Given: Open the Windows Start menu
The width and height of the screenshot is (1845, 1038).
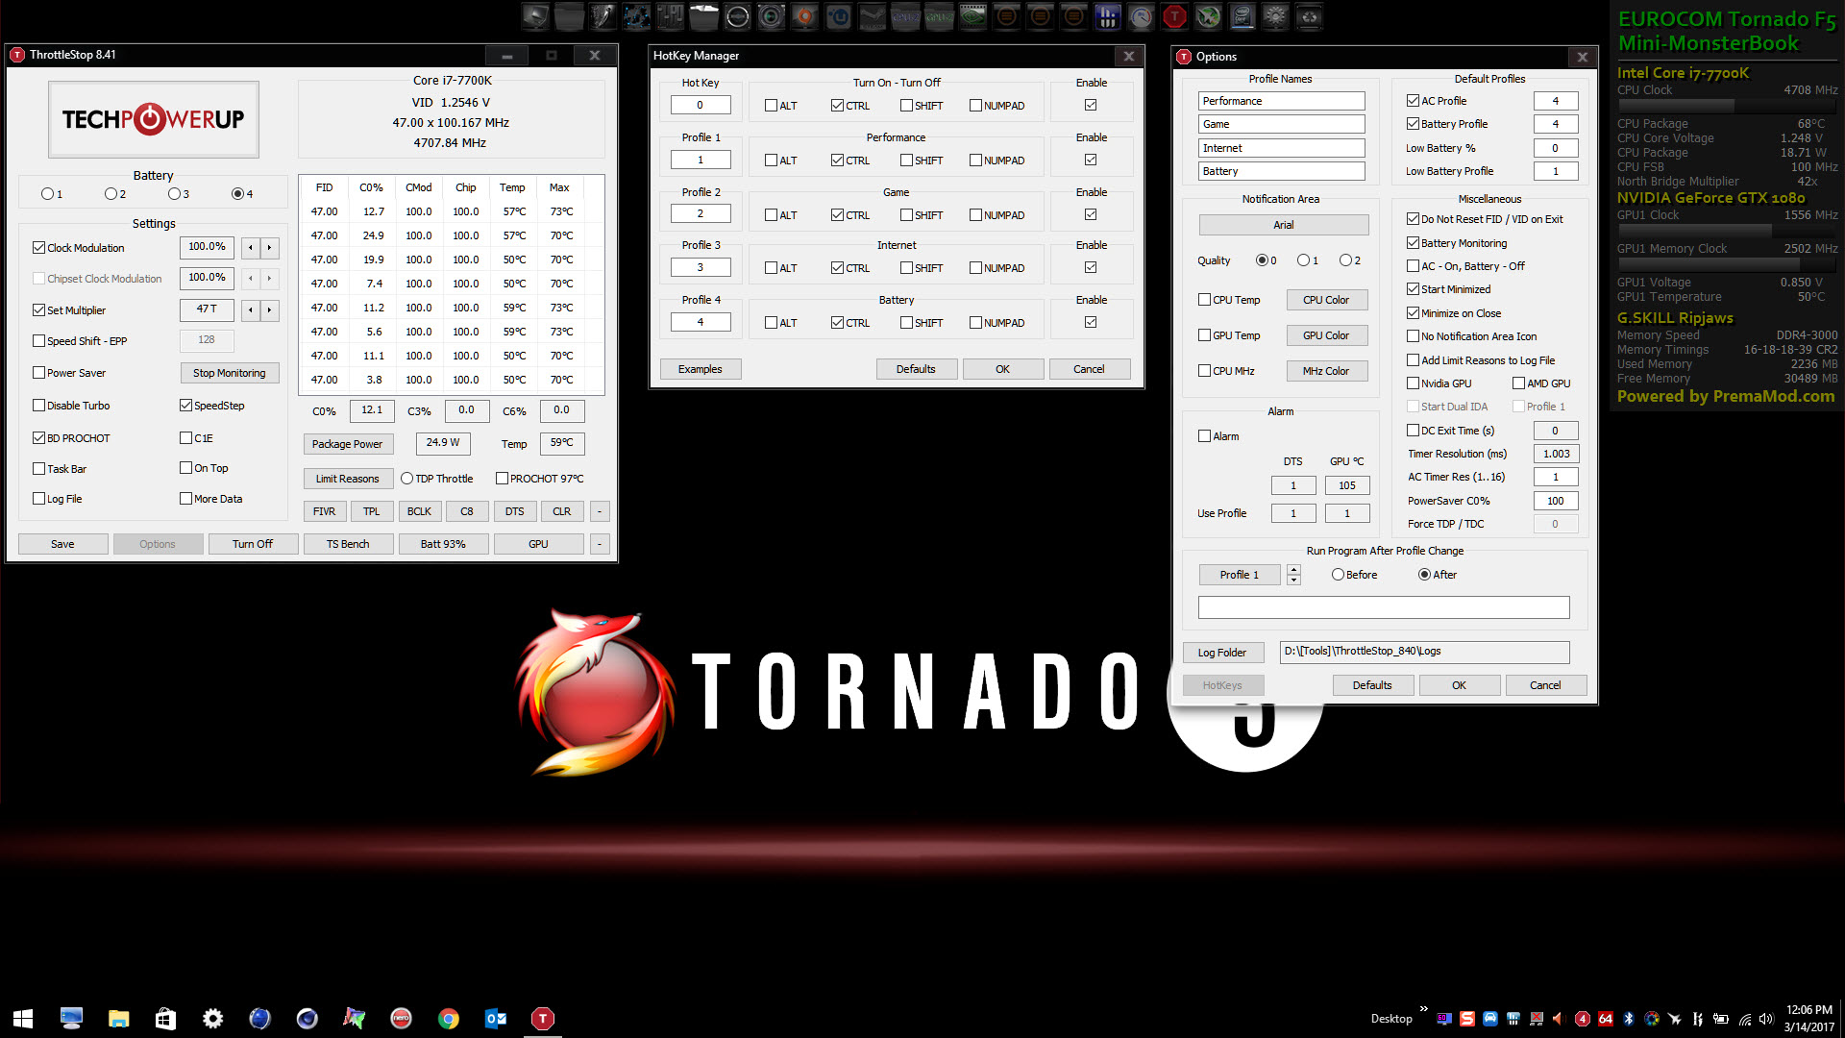Looking at the screenshot, I should pos(23,1019).
